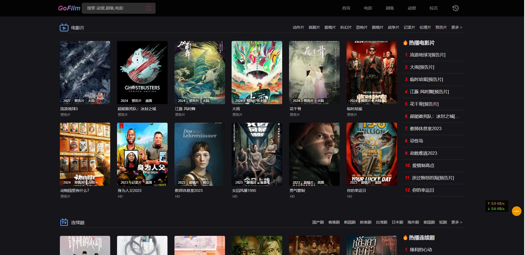Open the 男气管制 poster
525x255 pixels.
pyautogui.click(x=314, y=154)
